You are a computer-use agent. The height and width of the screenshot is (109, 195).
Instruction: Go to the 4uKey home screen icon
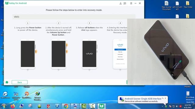pyautogui.click(x=7, y=82)
